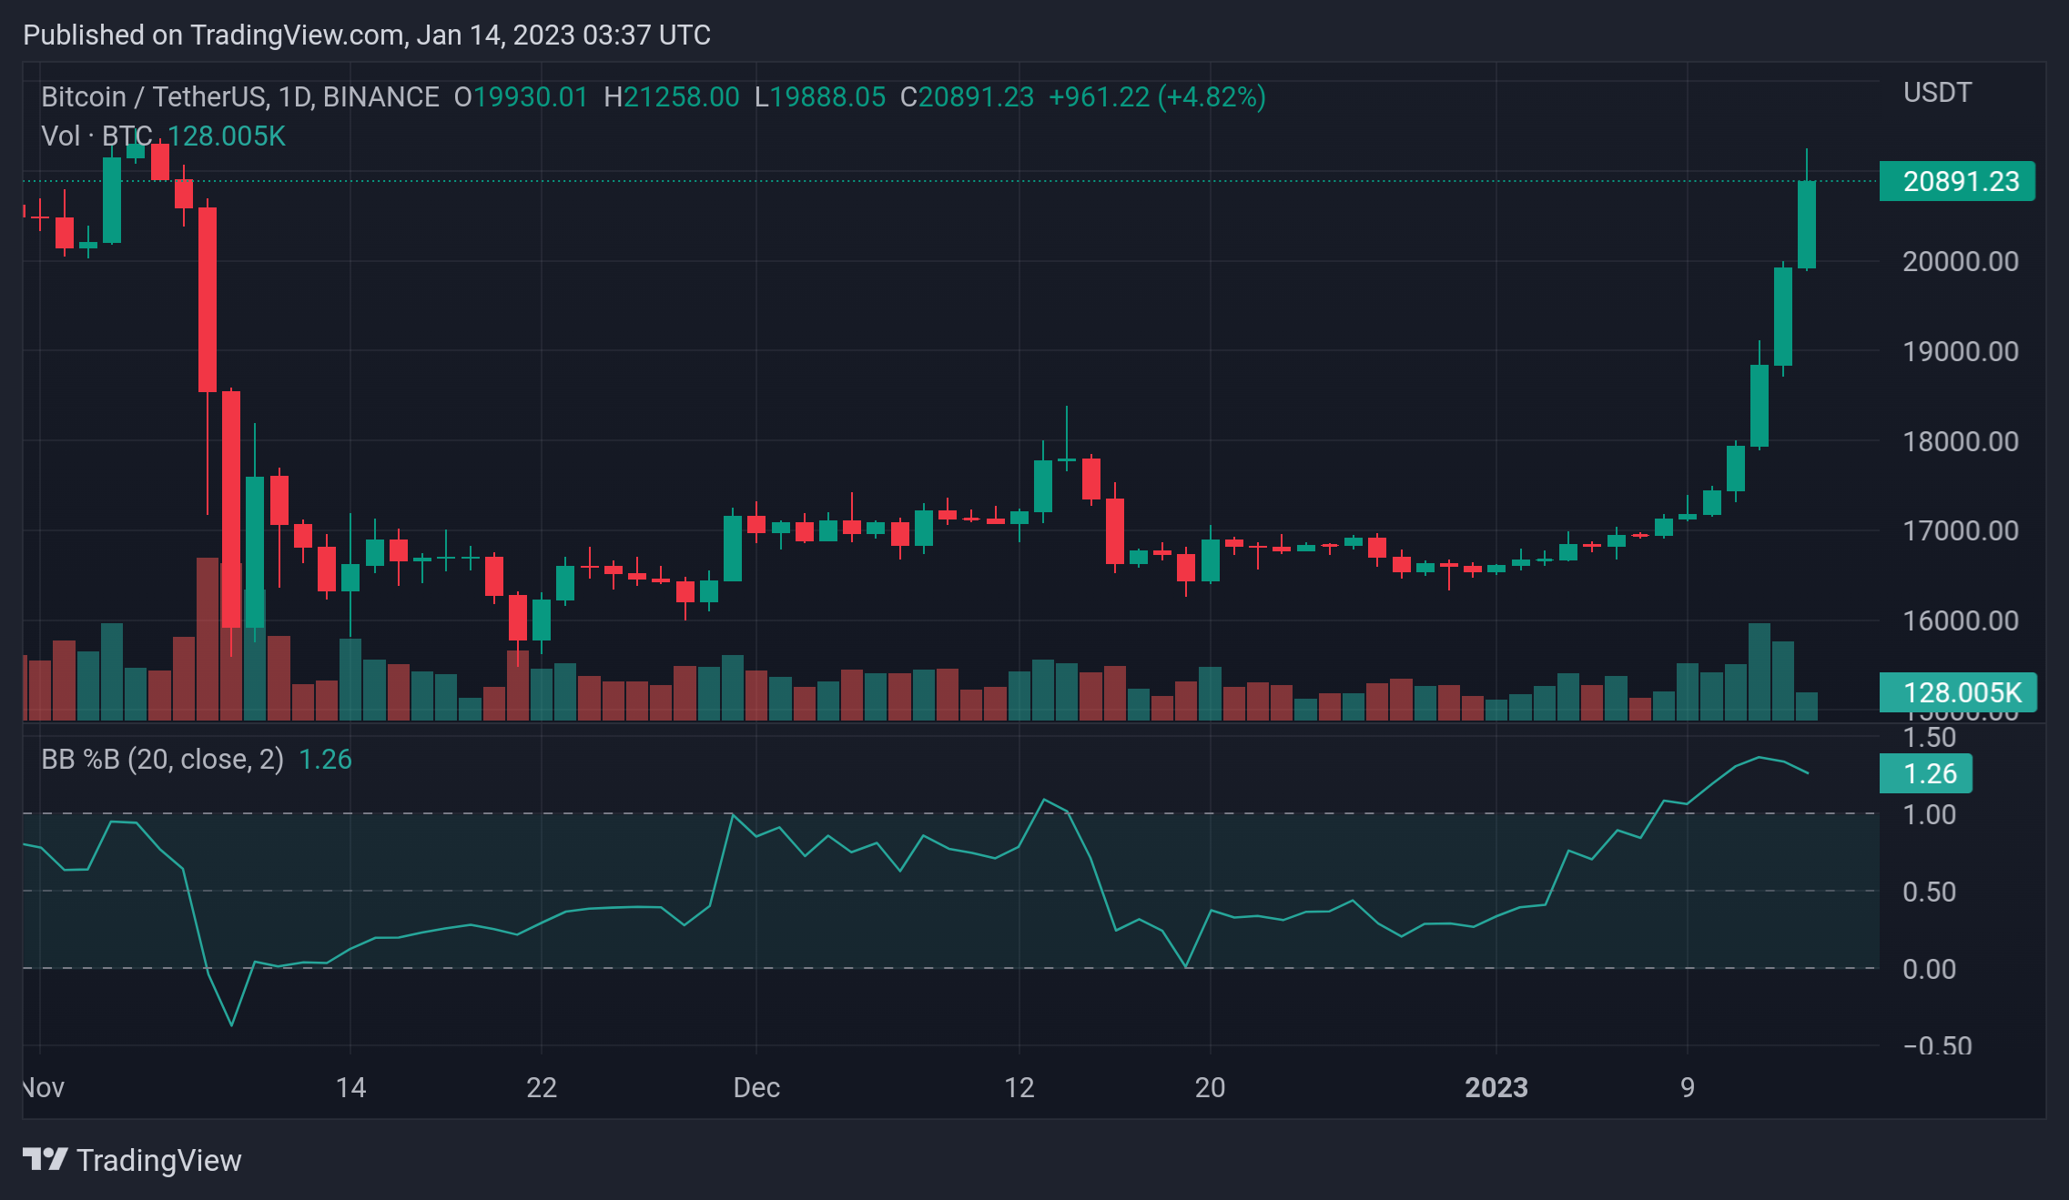2069x1200 pixels.
Task: Click the 20 date label on time axis
Action: point(1210,1087)
